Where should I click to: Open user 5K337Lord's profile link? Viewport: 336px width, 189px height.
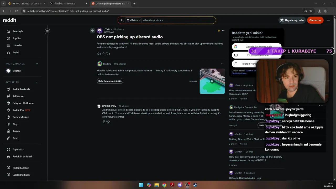tap(109, 32)
